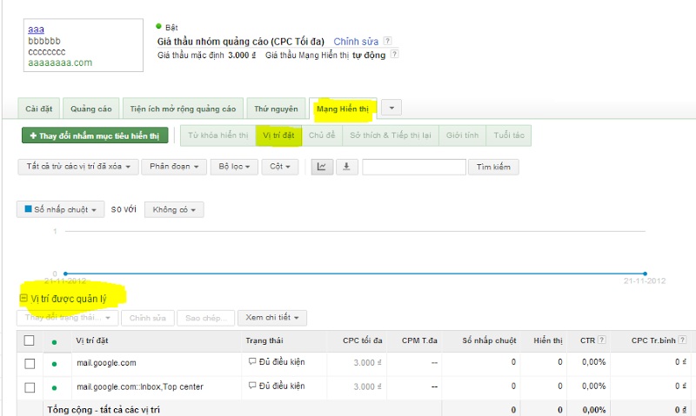
Task: Check the mail.google.com::Inbox,Top center checkbox
Action: [30, 387]
